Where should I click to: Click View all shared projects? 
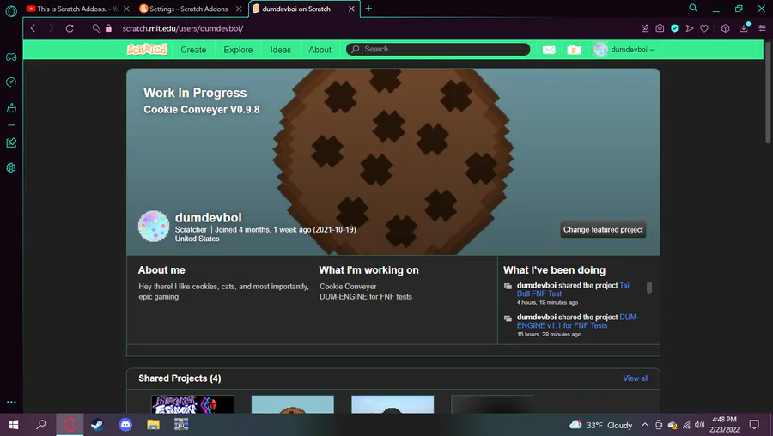[636, 378]
